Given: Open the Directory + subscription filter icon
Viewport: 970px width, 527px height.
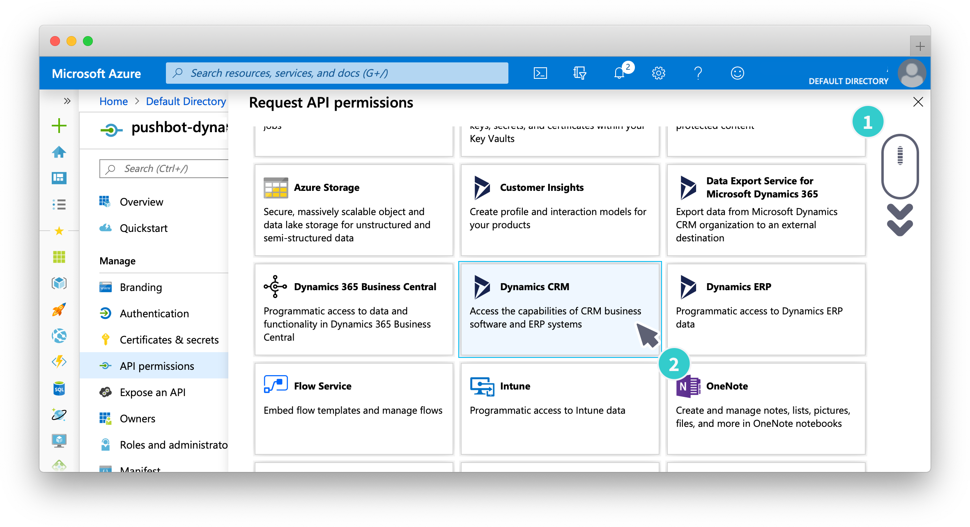Looking at the screenshot, I should [x=579, y=73].
